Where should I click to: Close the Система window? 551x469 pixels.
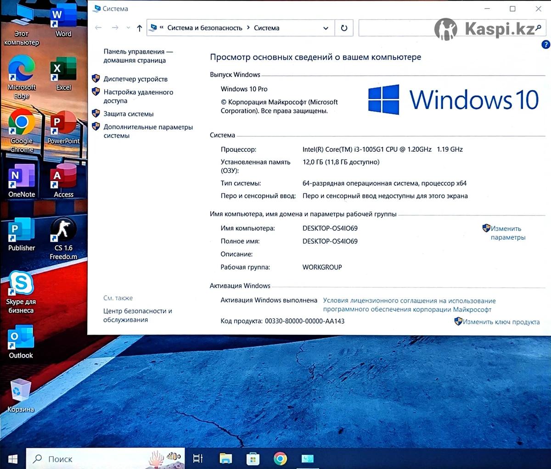click(539, 9)
